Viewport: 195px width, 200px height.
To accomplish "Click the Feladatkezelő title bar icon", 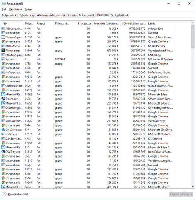I will point(4,4).
